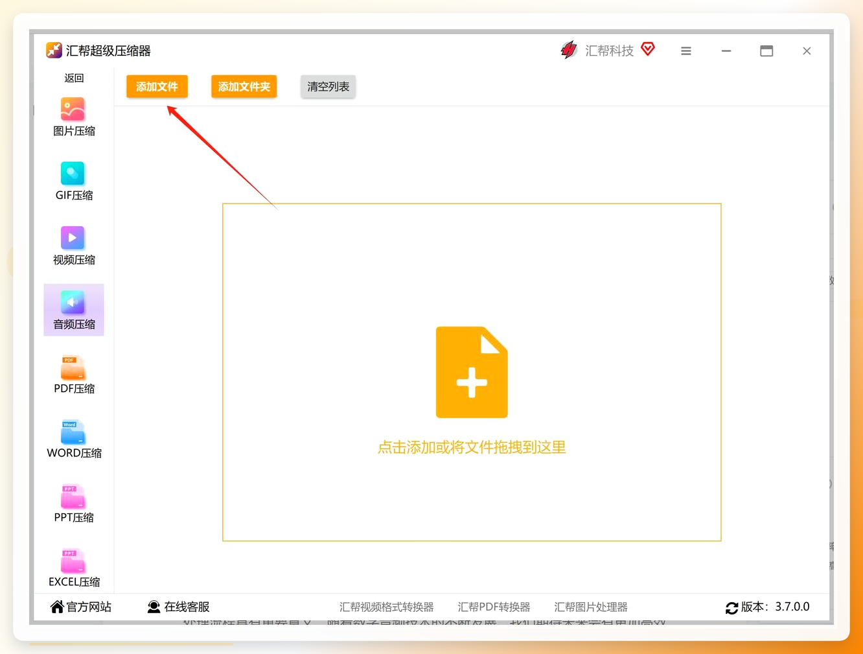Select EXCEL压缩 in the sidebar
Screen dimensions: 863x654
74,568
